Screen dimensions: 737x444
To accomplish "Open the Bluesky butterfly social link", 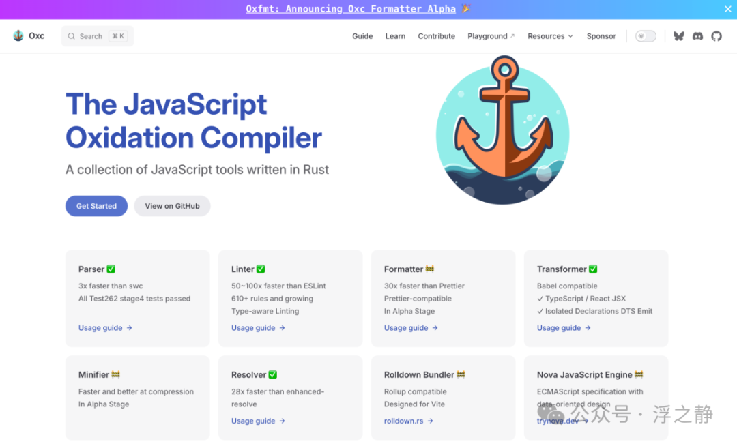I will coord(678,36).
